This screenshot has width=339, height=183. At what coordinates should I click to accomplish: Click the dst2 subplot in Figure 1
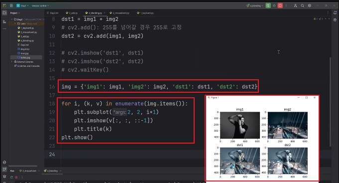coord(288,161)
